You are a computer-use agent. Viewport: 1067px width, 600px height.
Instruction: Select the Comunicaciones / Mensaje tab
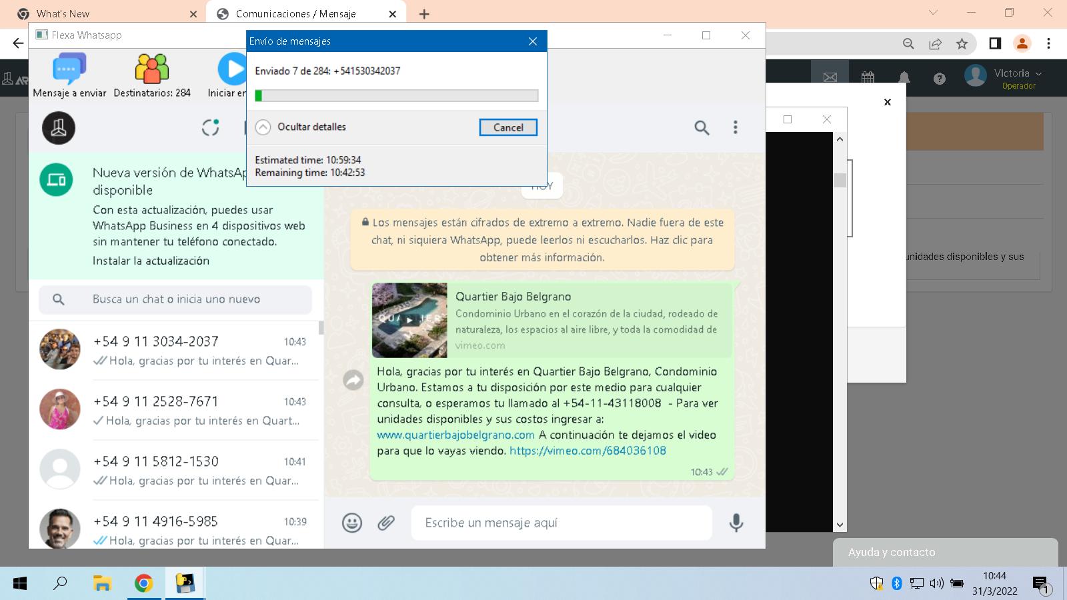(305, 14)
